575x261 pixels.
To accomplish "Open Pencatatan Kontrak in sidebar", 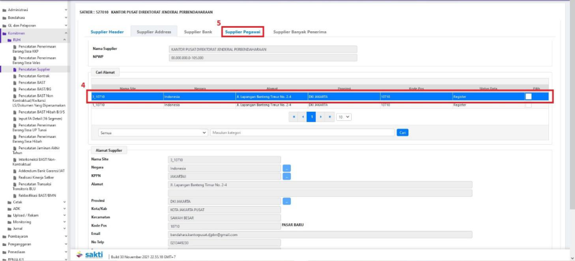I will [34, 76].
